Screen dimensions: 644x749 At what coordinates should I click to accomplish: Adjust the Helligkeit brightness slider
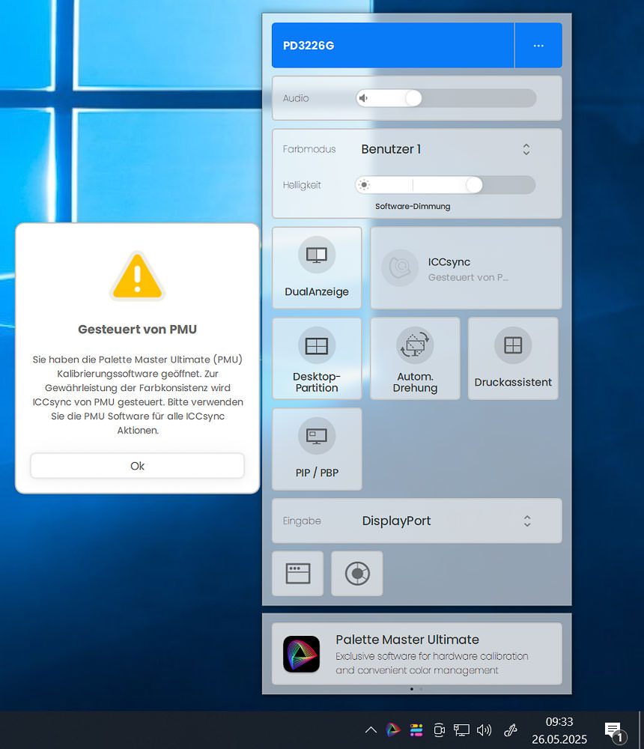pyautogui.click(x=445, y=185)
